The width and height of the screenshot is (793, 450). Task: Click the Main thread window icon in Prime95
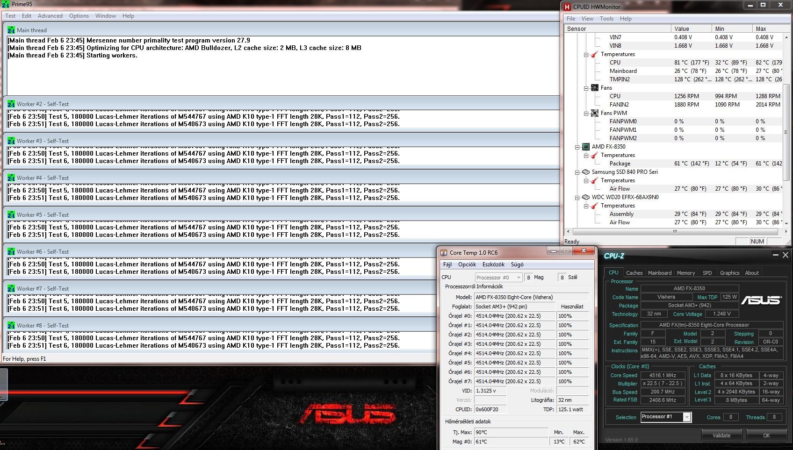pyautogui.click(x=11, y=30)
